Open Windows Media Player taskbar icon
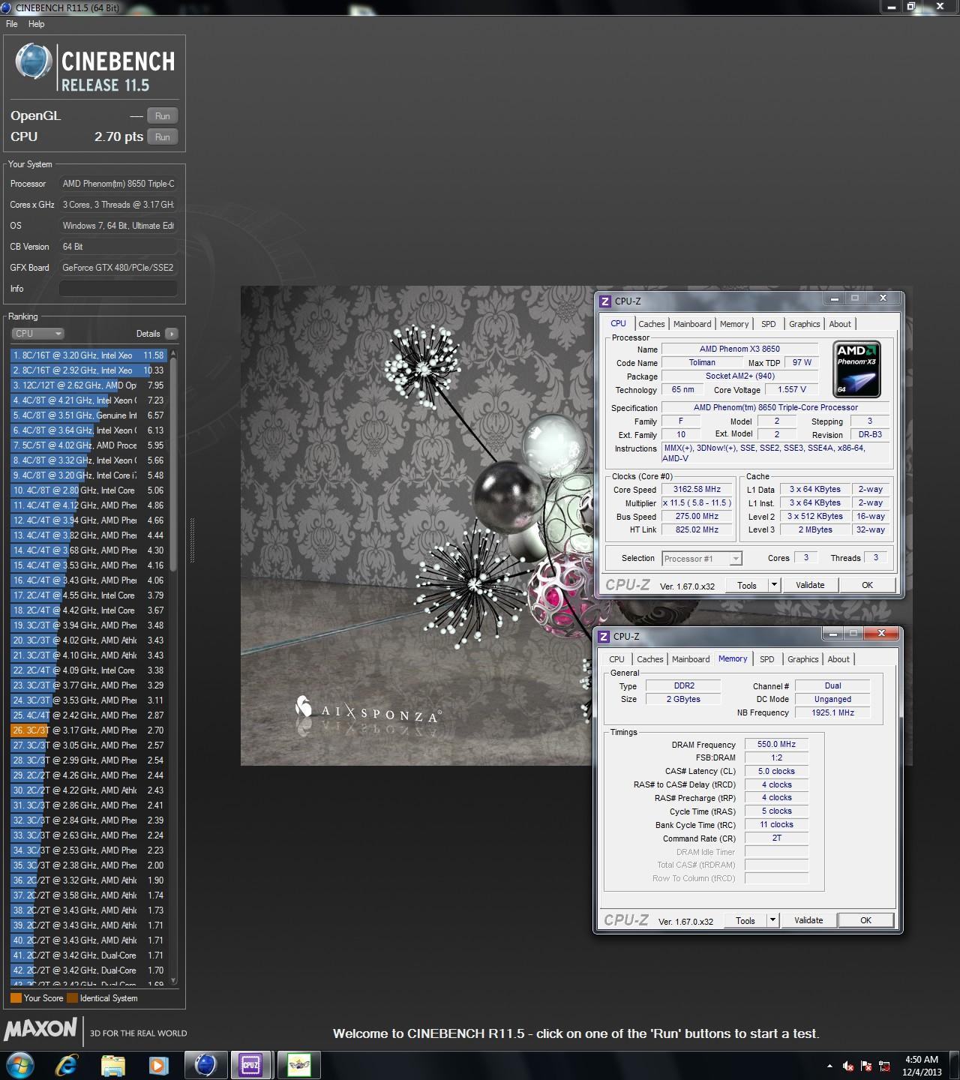 (158, 1065)
